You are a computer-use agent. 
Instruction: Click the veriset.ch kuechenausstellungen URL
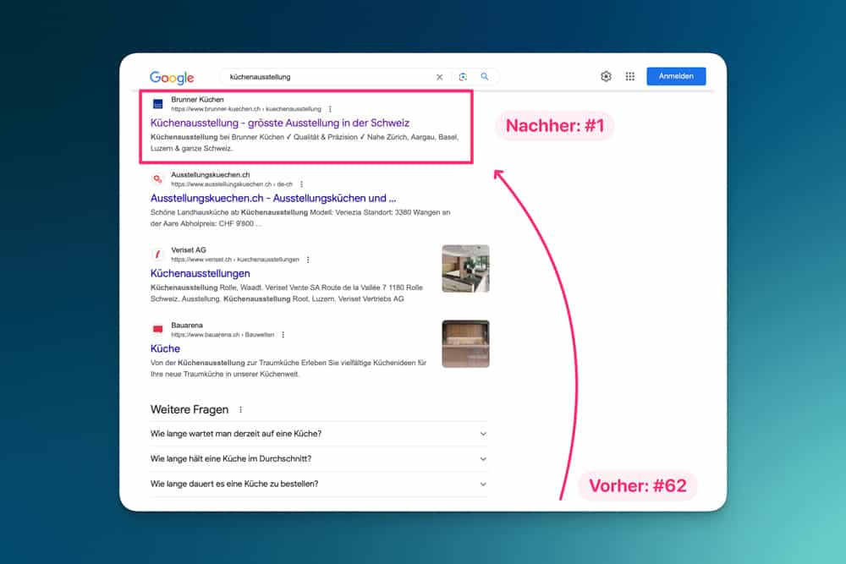point(235,260)
